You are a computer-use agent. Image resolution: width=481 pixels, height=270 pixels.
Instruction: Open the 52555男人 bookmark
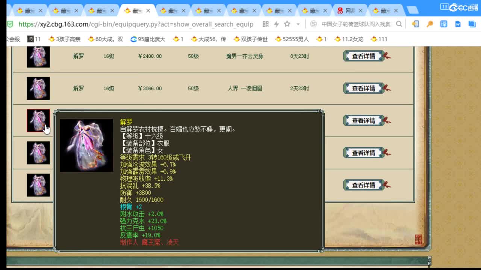click(292, 39)
